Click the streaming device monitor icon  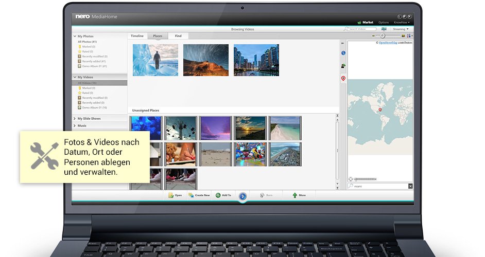tap(384, 29)
